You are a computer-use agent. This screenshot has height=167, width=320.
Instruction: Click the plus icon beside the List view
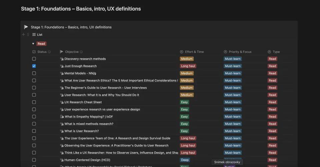23,35
